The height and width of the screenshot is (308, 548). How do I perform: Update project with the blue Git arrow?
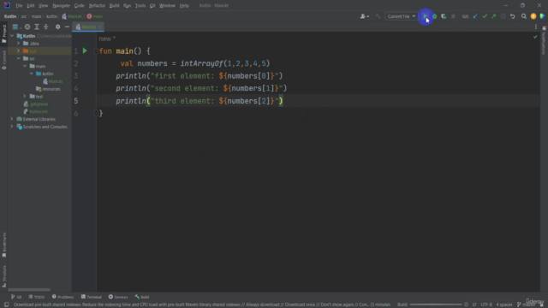(x=475, y=16)
